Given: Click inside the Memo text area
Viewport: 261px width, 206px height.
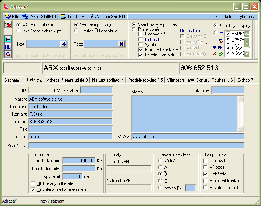Looking at the screenshot, I should (184, 114).
